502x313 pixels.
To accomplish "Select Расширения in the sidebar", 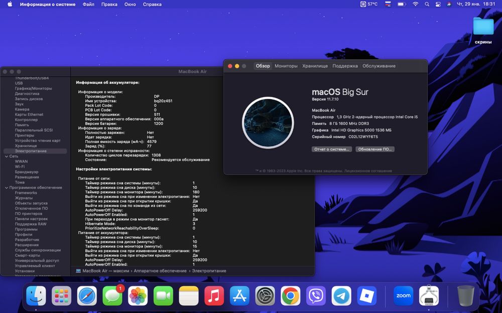I will (27, 245).
